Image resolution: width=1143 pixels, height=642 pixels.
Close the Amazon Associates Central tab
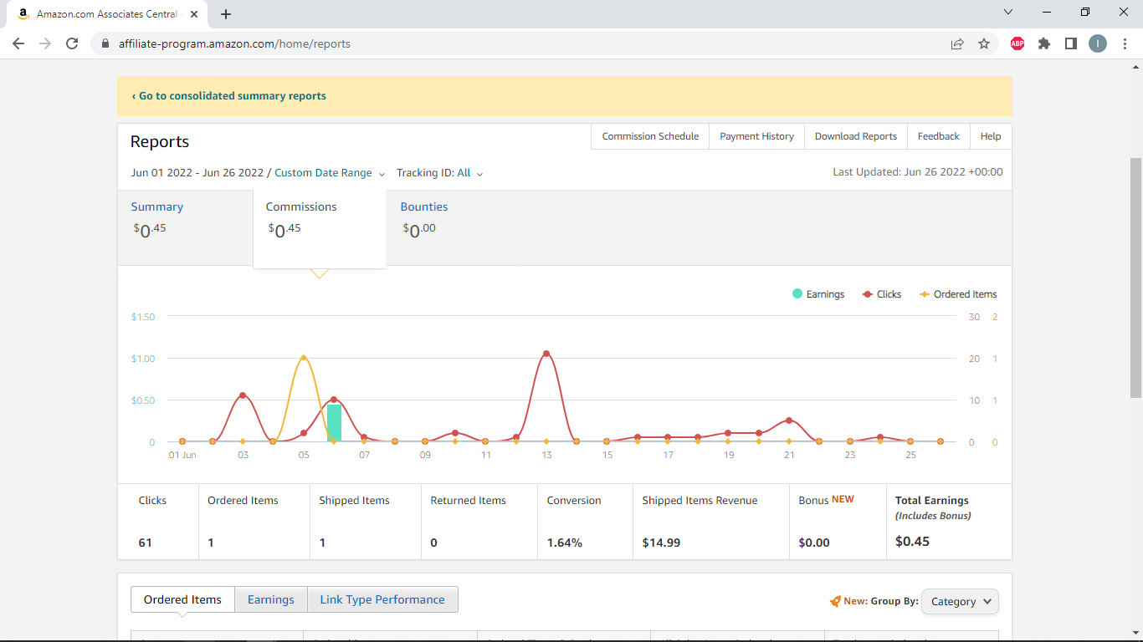point(195,14)
